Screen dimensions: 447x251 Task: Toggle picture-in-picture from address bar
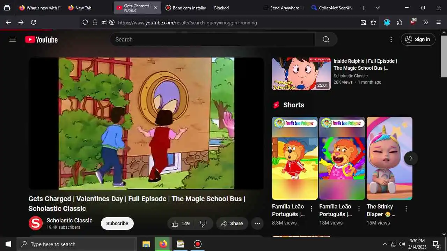click(364, 22)
